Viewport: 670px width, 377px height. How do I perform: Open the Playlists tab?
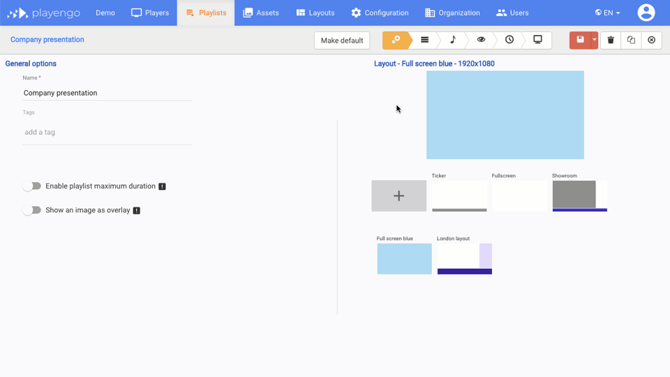click(206, 13)
